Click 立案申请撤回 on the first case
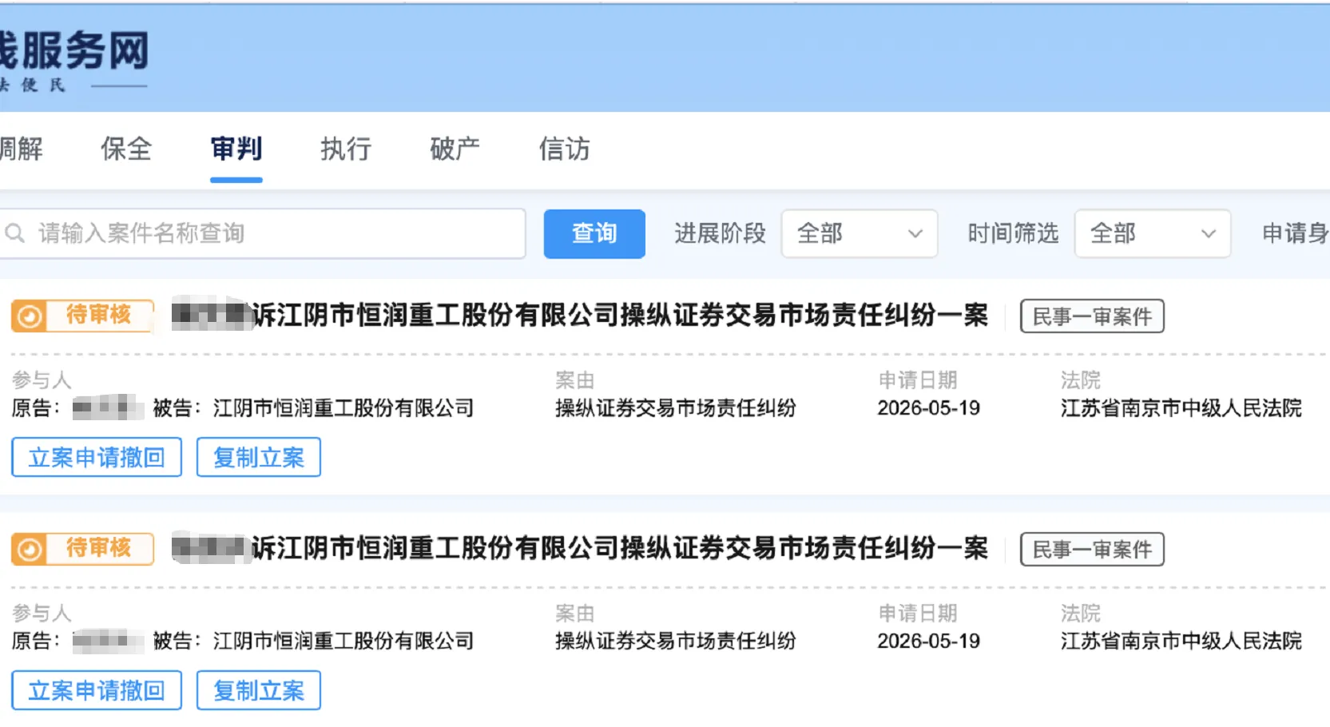Image resolution: width=1330 pixels, height=727 pixels. 97,457
